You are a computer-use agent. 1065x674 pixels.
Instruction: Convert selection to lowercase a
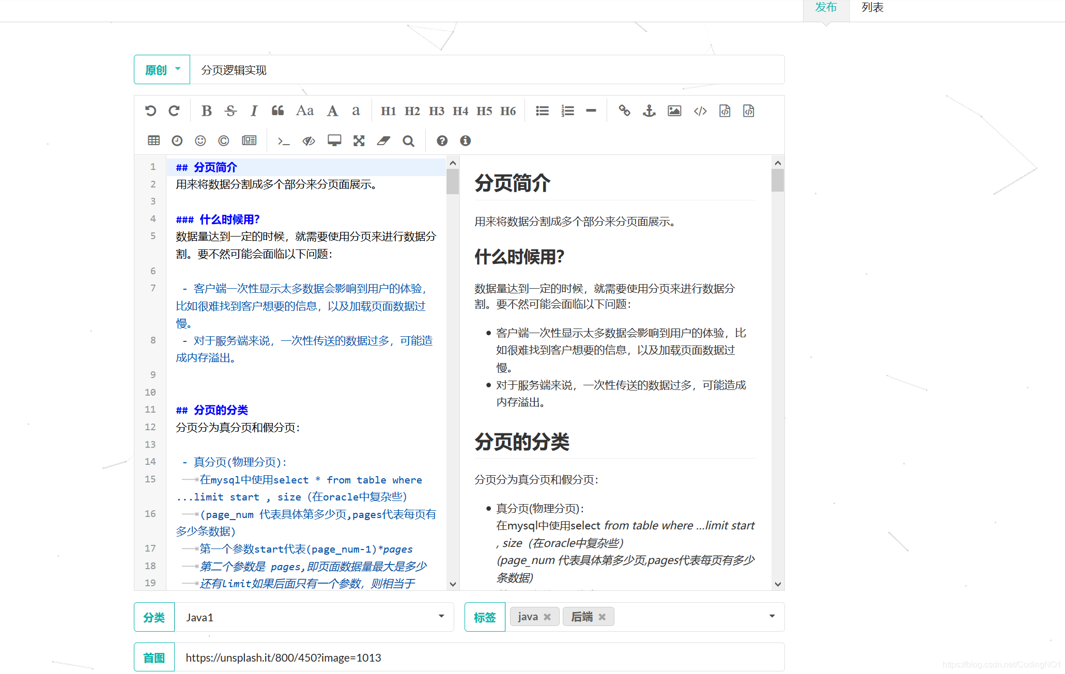tap(356, 111)
